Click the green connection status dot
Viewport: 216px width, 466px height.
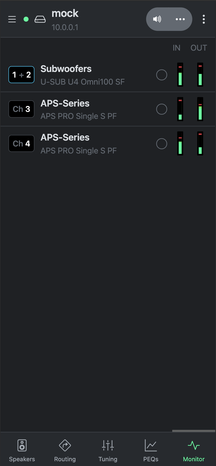click(x=26, y=19)
